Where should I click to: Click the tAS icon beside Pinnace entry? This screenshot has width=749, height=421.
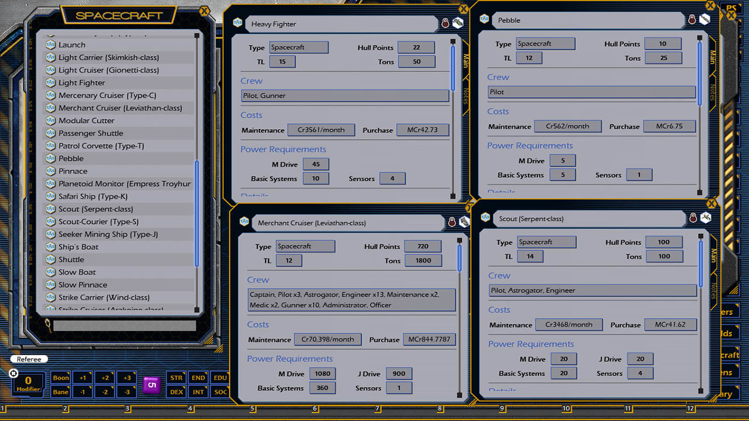pyautogui.click(x=50, y=171)
